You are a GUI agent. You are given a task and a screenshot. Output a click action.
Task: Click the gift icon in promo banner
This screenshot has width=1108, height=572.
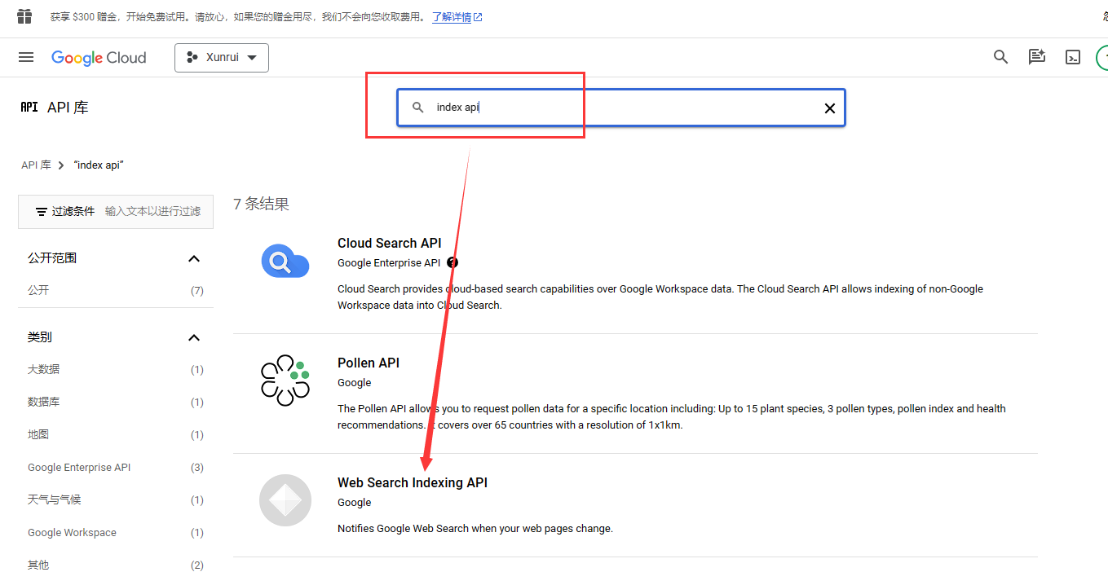pyautogui.click(x=24, y=16)
